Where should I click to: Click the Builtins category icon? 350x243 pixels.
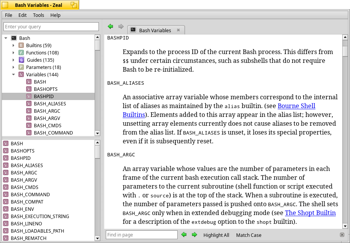click(x=21, y=45)
